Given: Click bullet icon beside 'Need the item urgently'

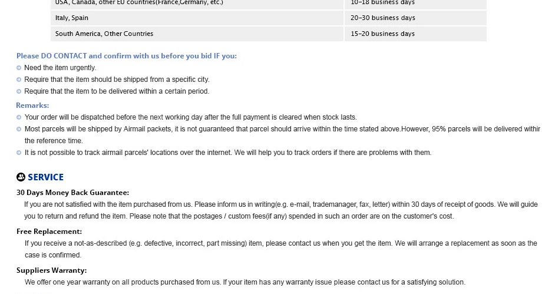Looking at the screenshot, I should (19, 68).
